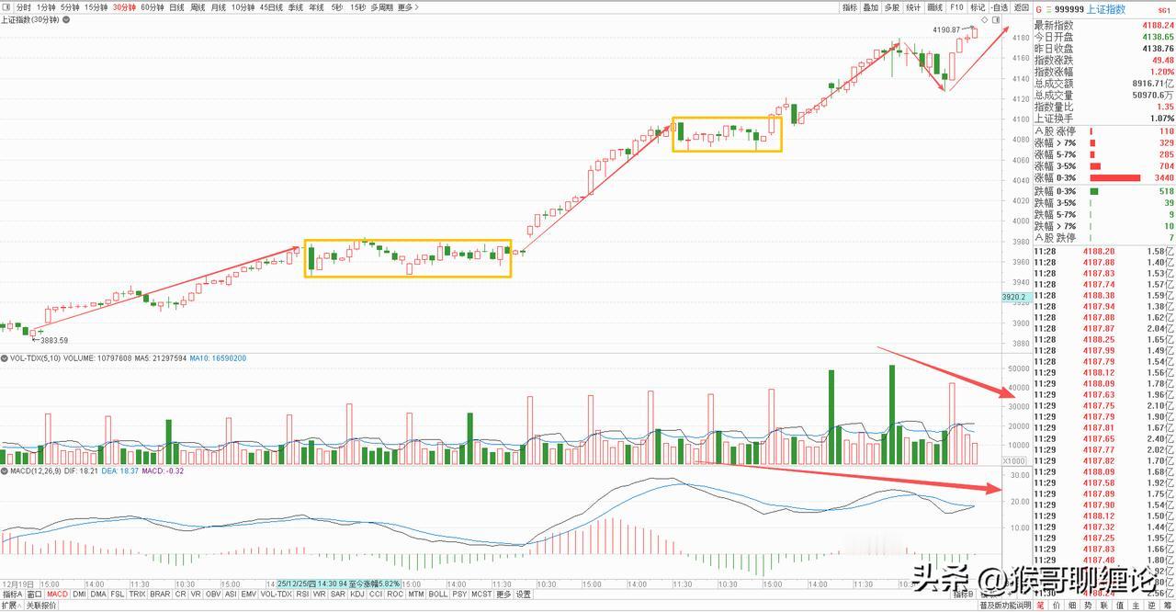
Task: Switch to 日线 chart
Action: point(176,6)
